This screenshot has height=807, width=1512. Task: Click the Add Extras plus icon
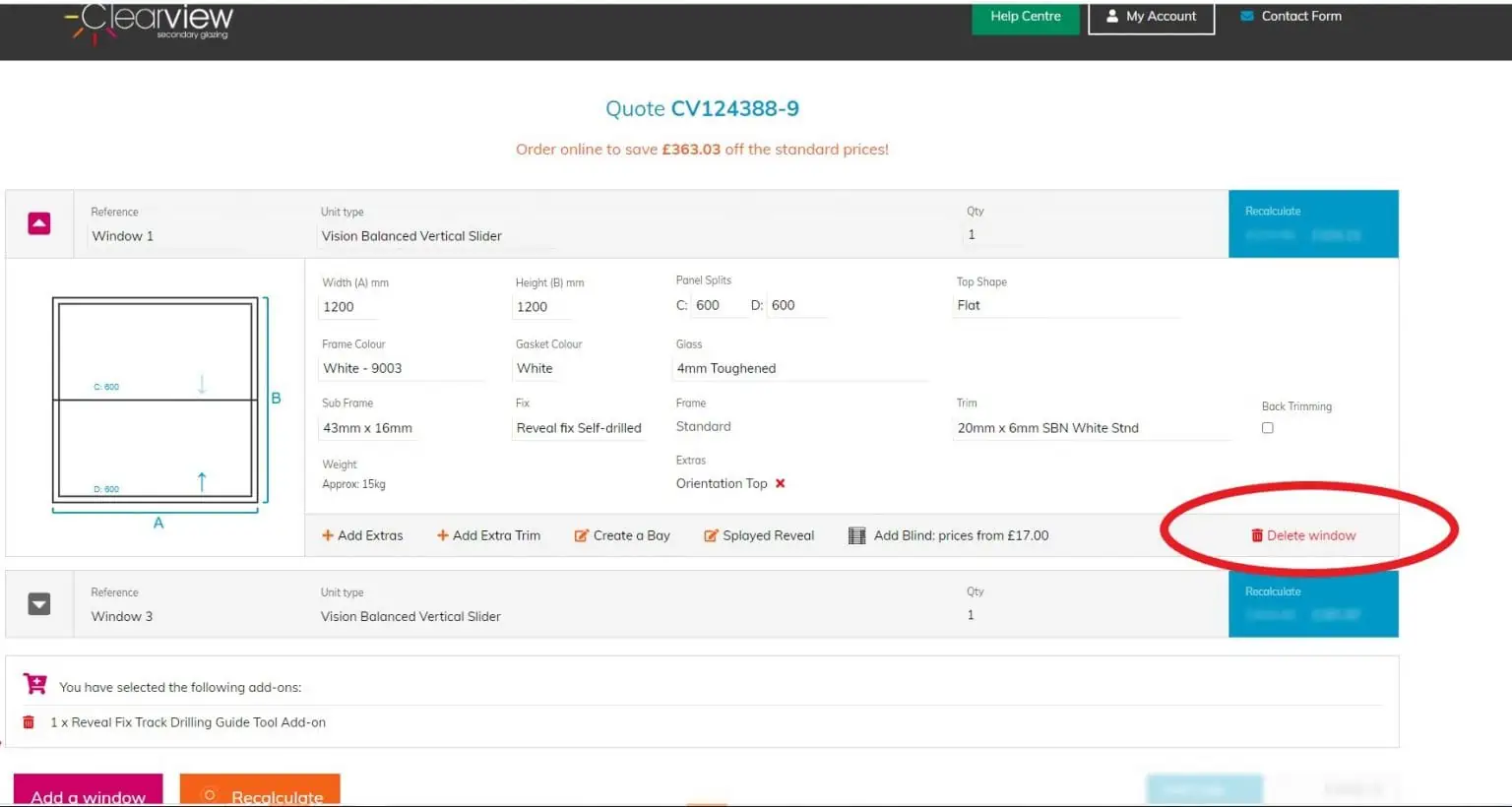328,535
